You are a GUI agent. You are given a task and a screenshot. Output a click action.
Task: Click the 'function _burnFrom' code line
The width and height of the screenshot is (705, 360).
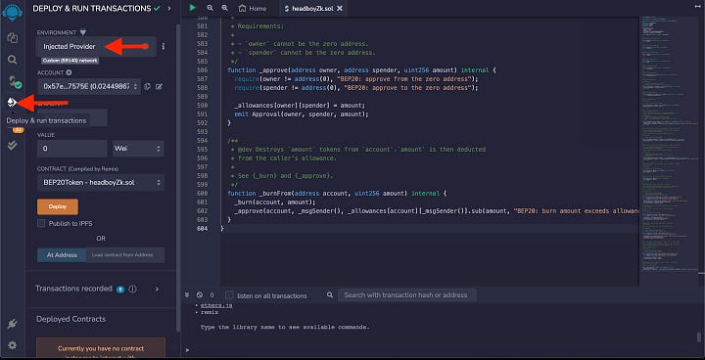[x=336, y=194]
